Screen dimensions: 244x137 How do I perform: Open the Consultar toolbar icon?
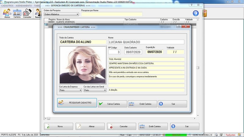click(27, 13)
